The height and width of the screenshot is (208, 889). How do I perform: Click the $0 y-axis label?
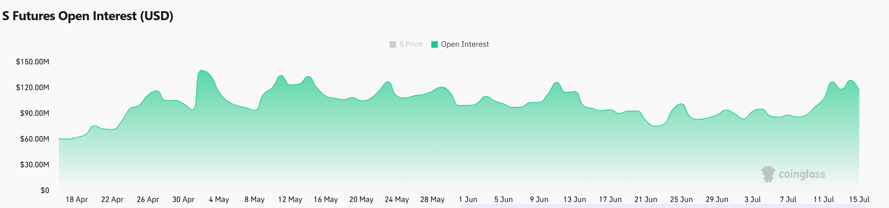(x=45, y=190)
